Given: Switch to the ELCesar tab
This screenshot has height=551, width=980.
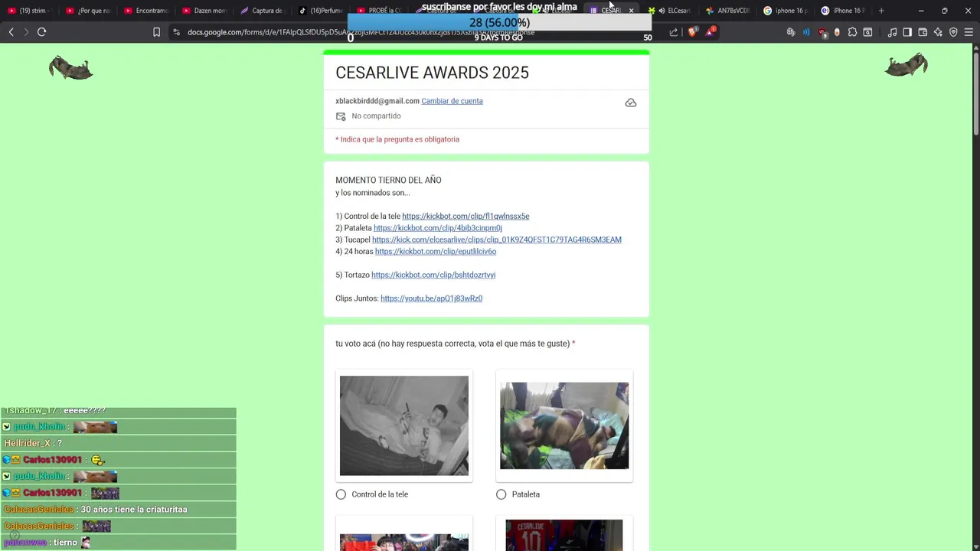Looking at the screenshot, I should pyautogui.click(x=670, y=11).
